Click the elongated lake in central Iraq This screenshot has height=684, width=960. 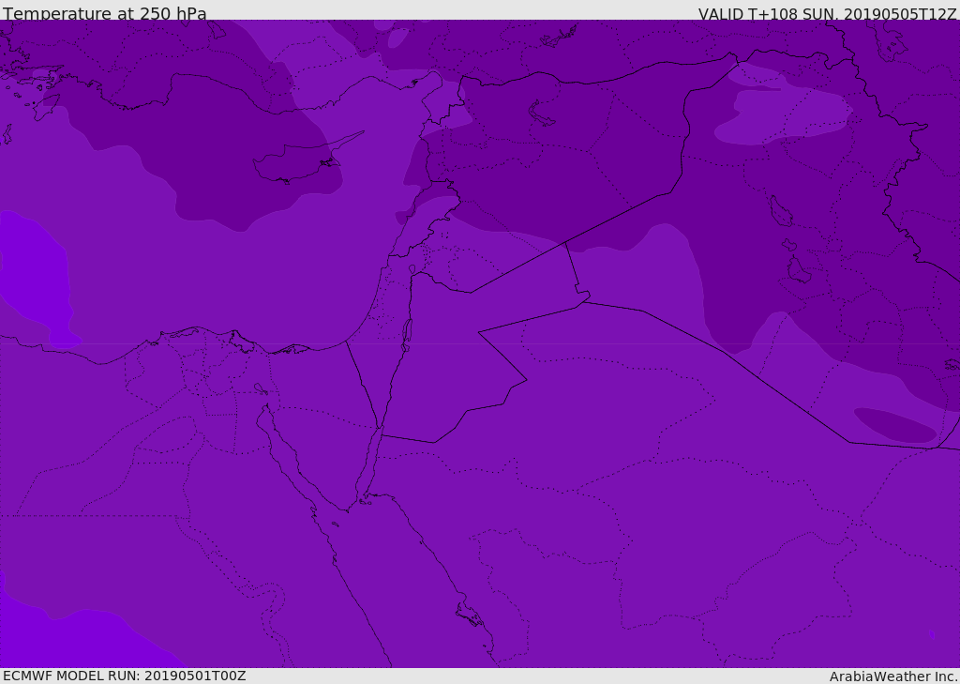click(780, 211)
